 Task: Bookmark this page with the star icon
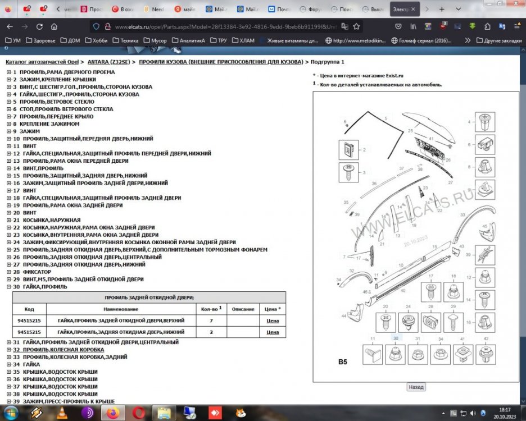[x=356, y=26]
